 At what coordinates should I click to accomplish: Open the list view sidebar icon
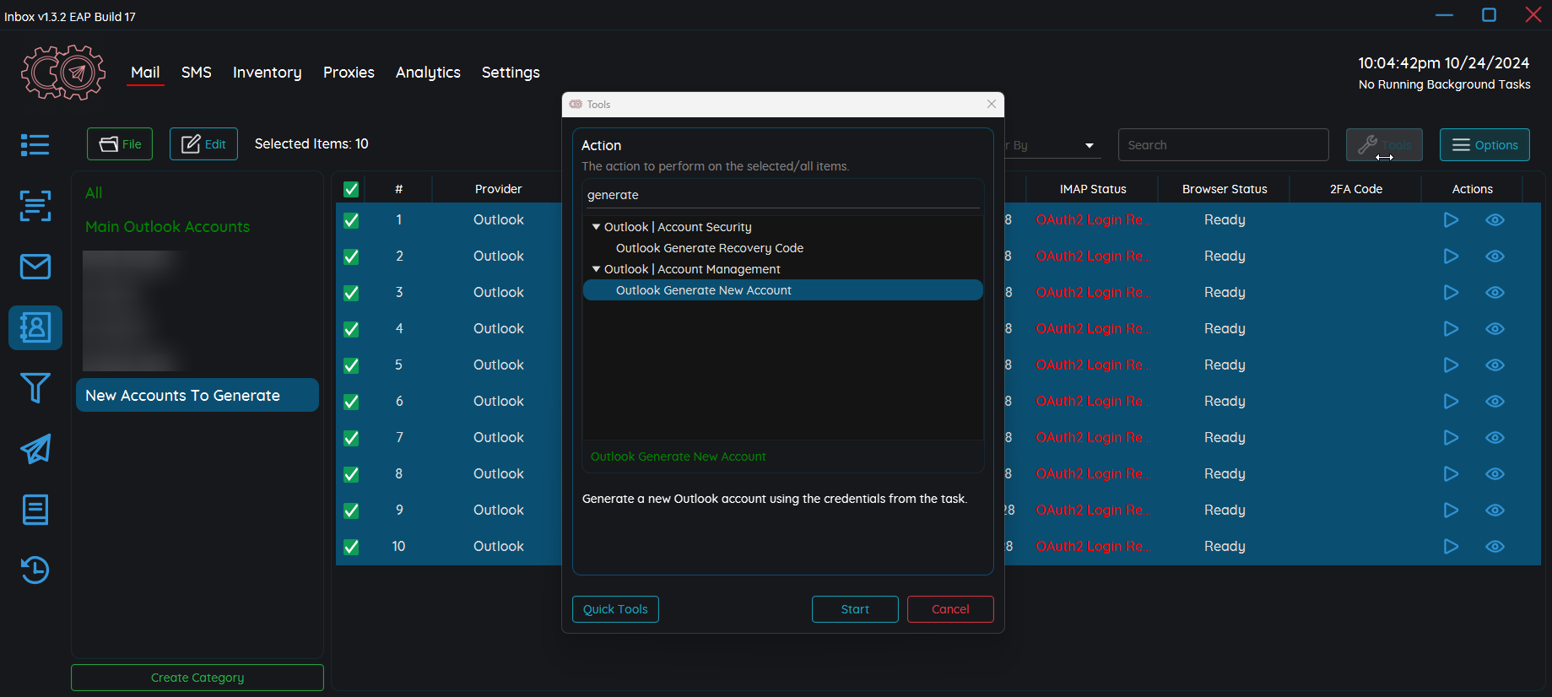tap(35, 144)
